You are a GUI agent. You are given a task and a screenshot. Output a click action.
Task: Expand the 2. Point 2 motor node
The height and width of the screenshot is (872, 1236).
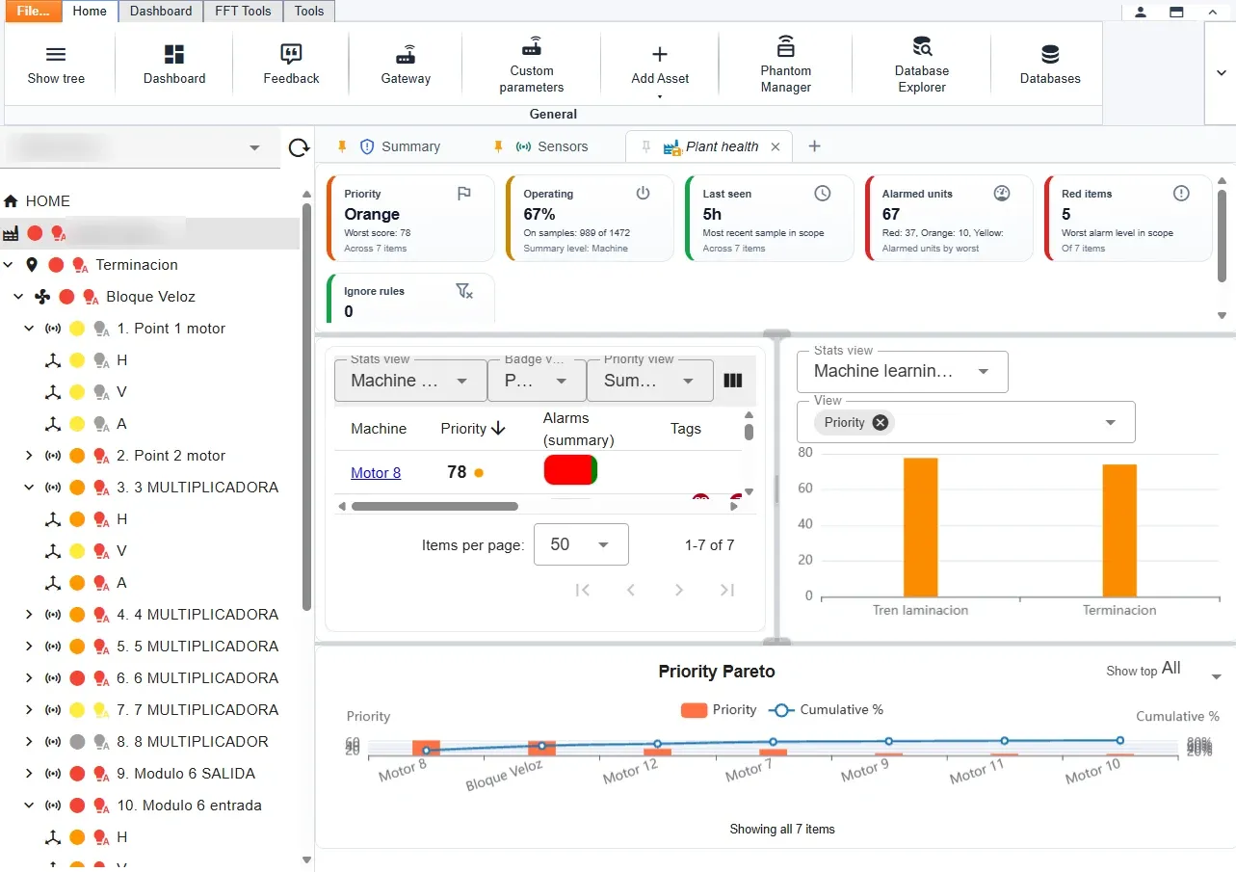(x=29, y=456)
